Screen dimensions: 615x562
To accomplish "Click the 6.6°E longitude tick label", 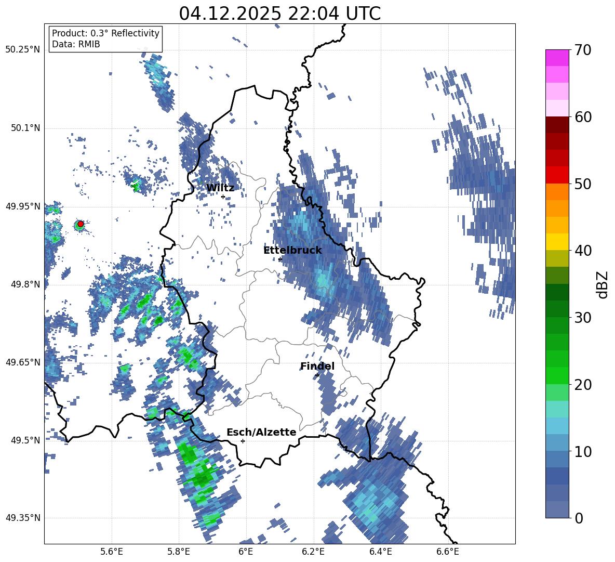I will [x=448, y=552].
